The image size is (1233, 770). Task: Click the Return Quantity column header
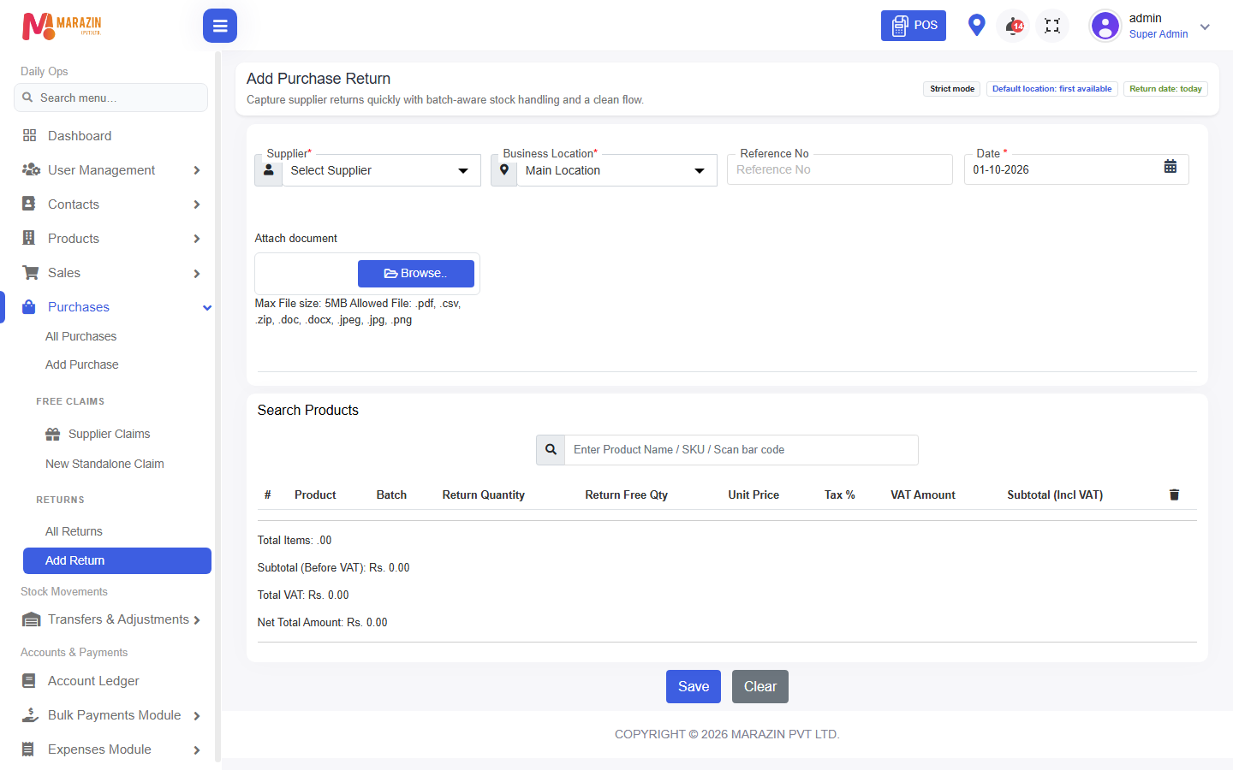click(x=484, y=495)
